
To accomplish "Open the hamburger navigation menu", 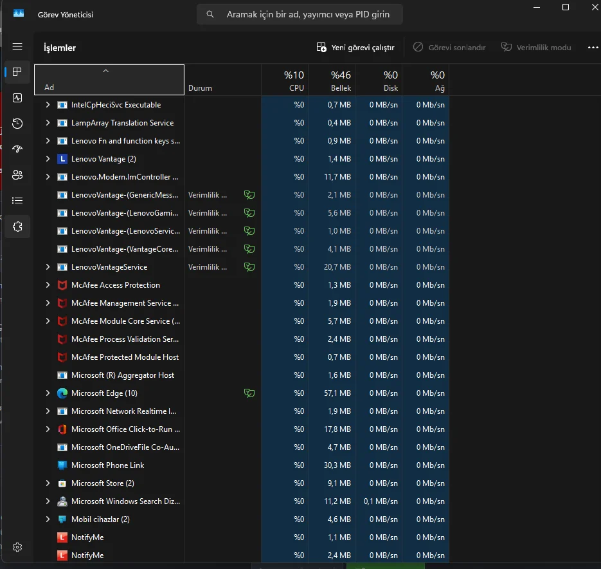I will [x=17, y=46].
